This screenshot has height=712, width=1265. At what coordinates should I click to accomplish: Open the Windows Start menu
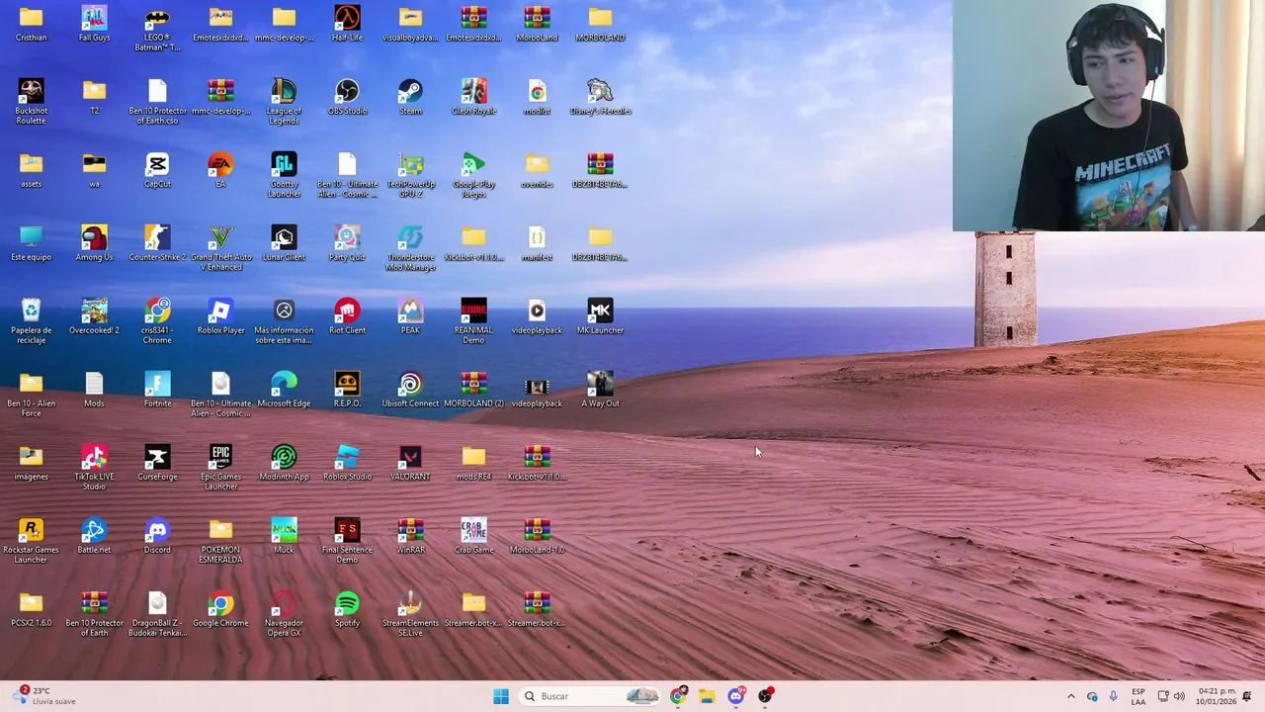(x=501, y=696)
